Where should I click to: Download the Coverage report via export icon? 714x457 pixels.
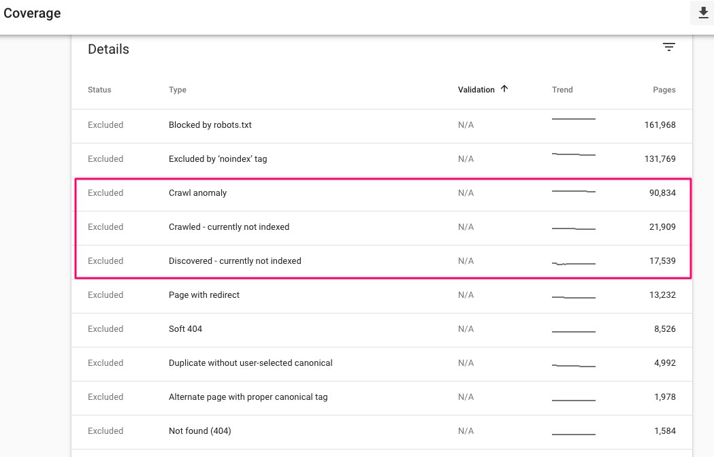coord(703,13)
